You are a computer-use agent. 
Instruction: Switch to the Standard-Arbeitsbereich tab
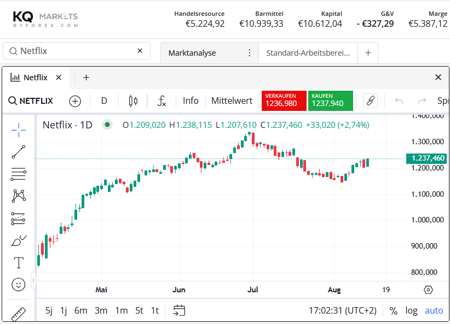308,53
